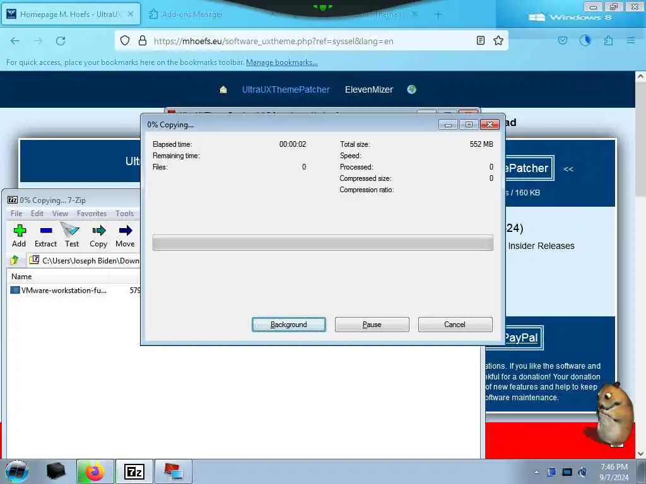Close the Homepage M. Hoefs tab
The image size is (646, 484).
coord(131,14)
